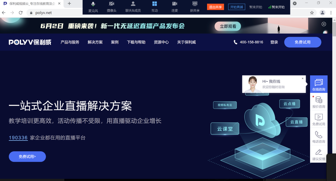336x181 pixels.
Task: Open the tab search dropdown arrow
Action: click(295, 4)
